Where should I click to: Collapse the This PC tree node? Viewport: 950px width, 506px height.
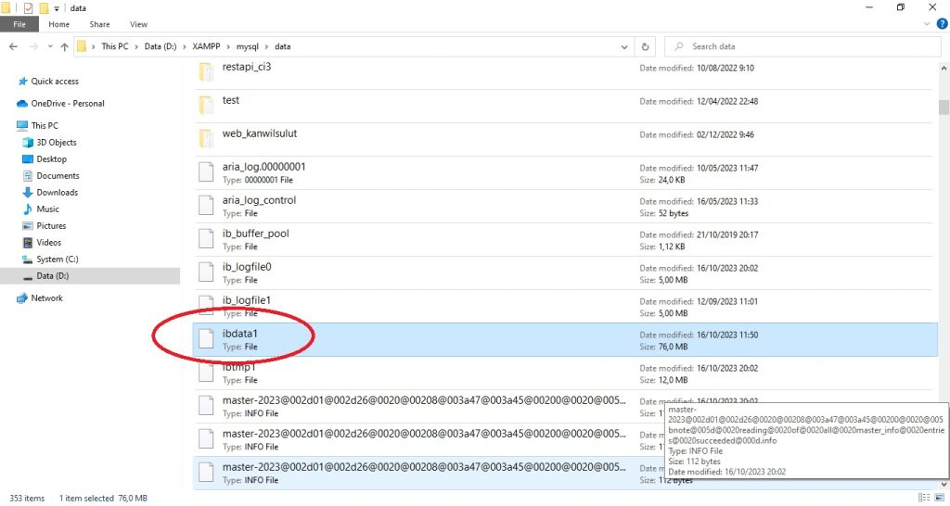tap(8, 126)
